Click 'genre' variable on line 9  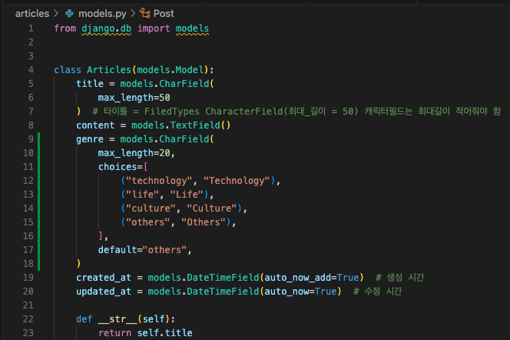pos(90,139)
